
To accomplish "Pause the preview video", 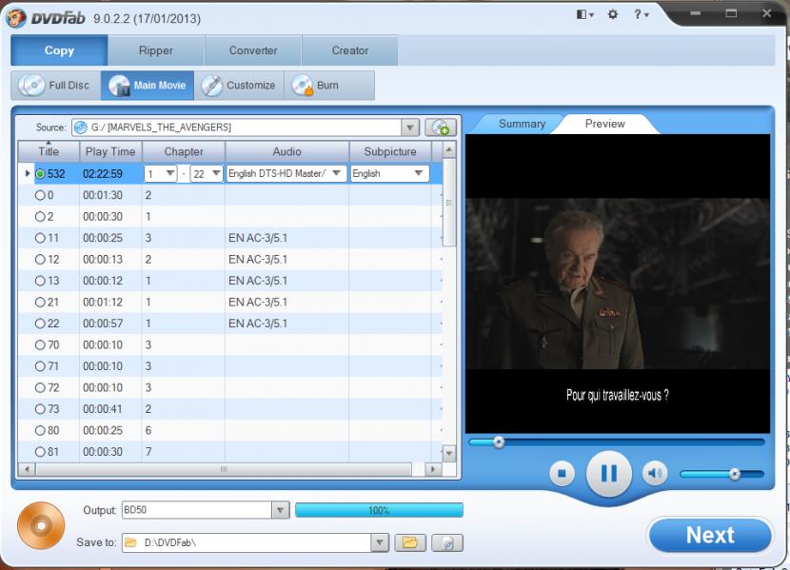I will pos(608,473).
